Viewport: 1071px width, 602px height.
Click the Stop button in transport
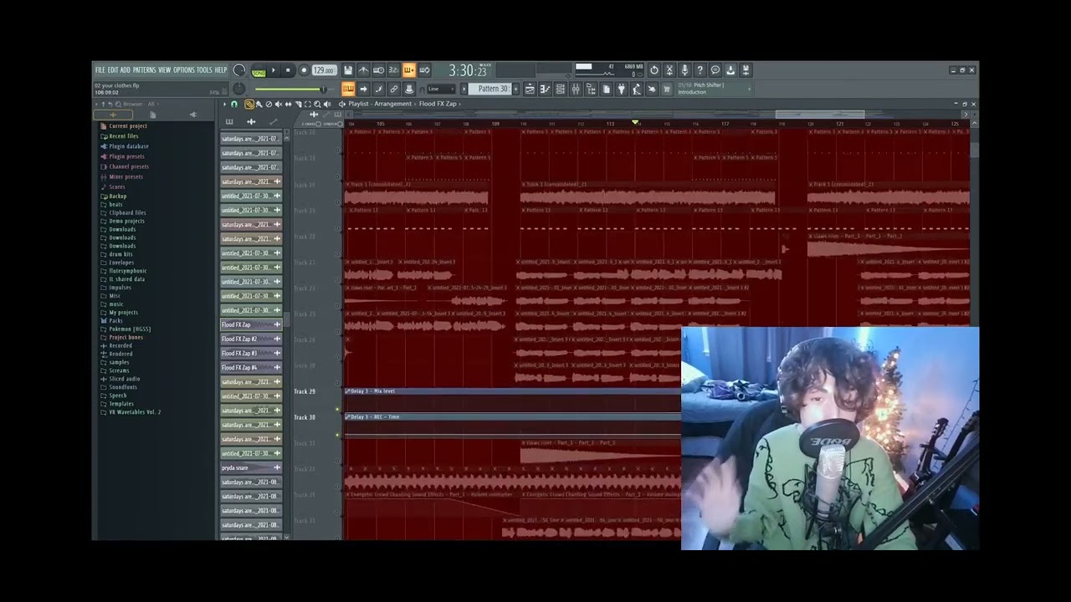(x=288, y=70)
